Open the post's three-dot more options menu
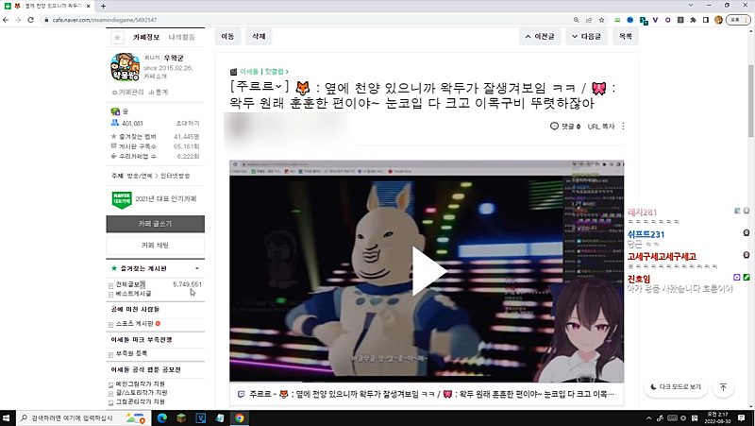This screenshot has width=755, height=426. tap(623, 126)
